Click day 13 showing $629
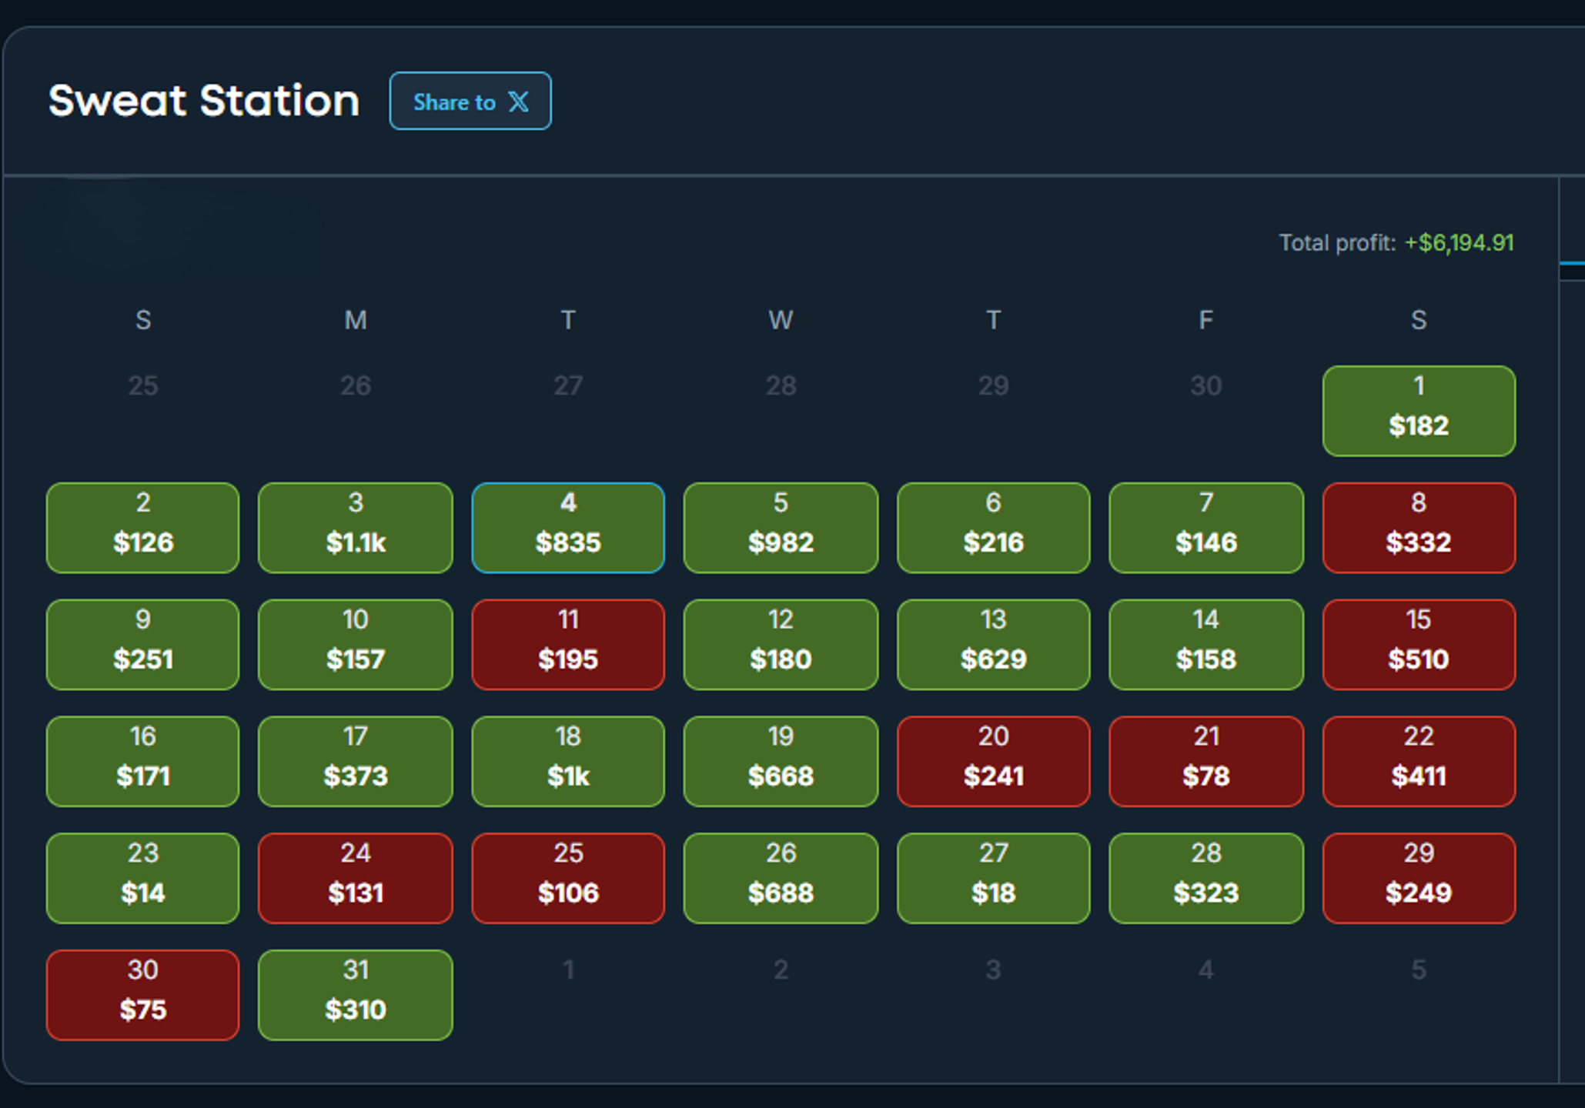Screen dimensions: 1585x1108 point(993,645)
